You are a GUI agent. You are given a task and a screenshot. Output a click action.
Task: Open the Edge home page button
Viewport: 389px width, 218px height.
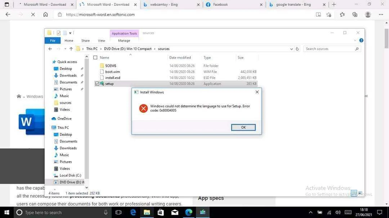pyautogui.click(x=45, y=15)
